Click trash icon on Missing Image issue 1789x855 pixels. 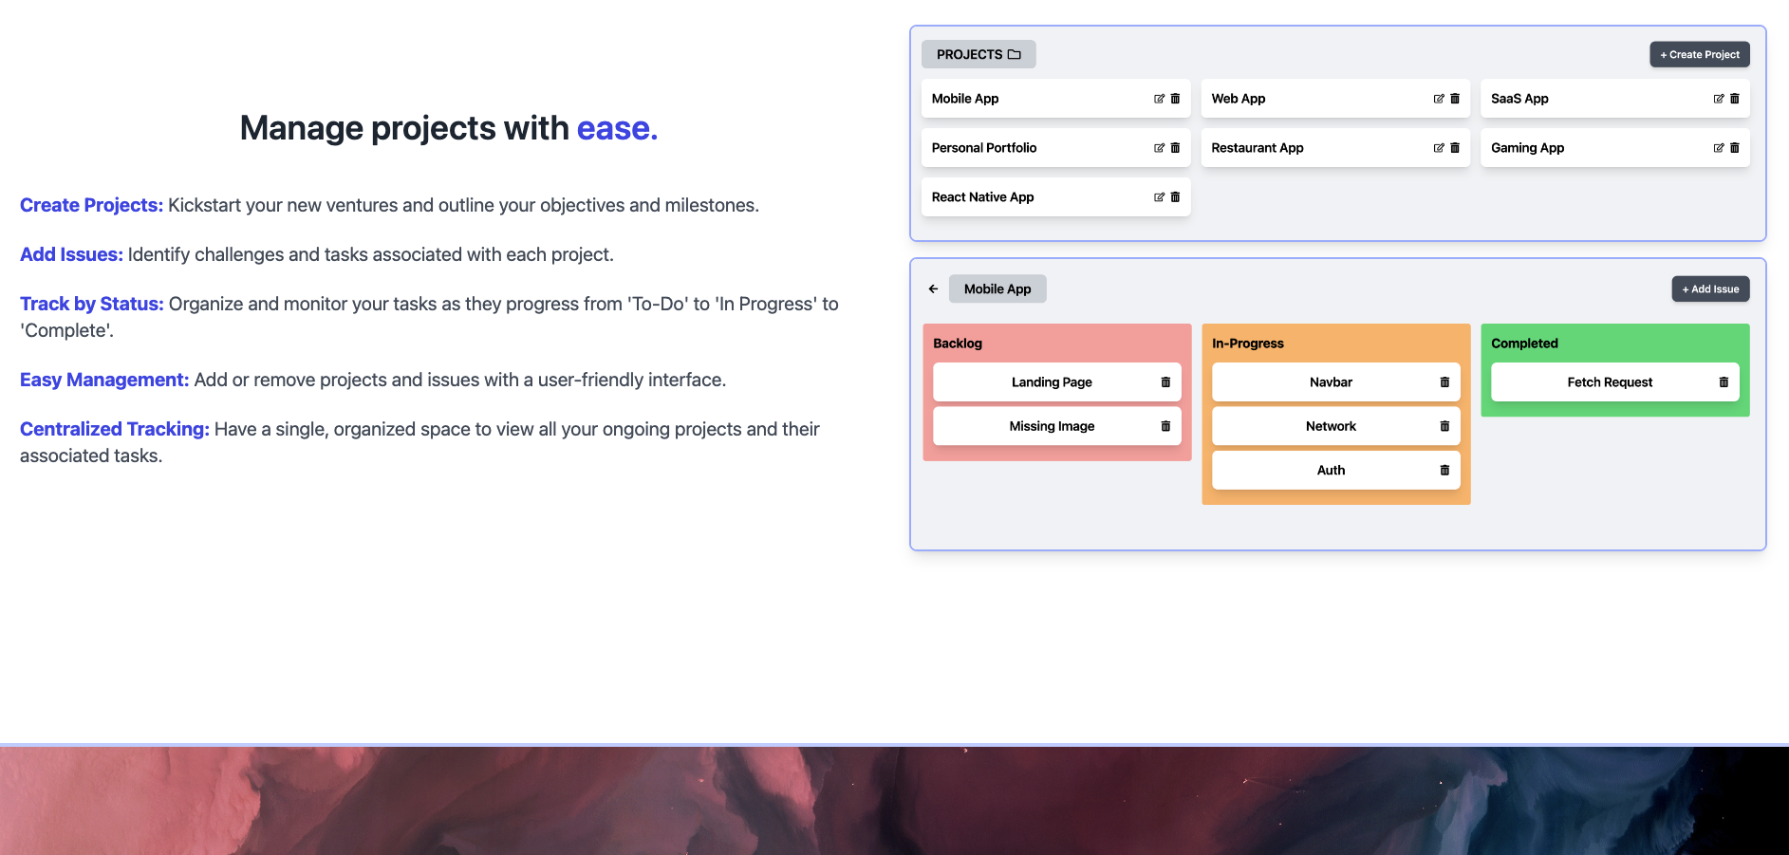tap(1165, 426)
